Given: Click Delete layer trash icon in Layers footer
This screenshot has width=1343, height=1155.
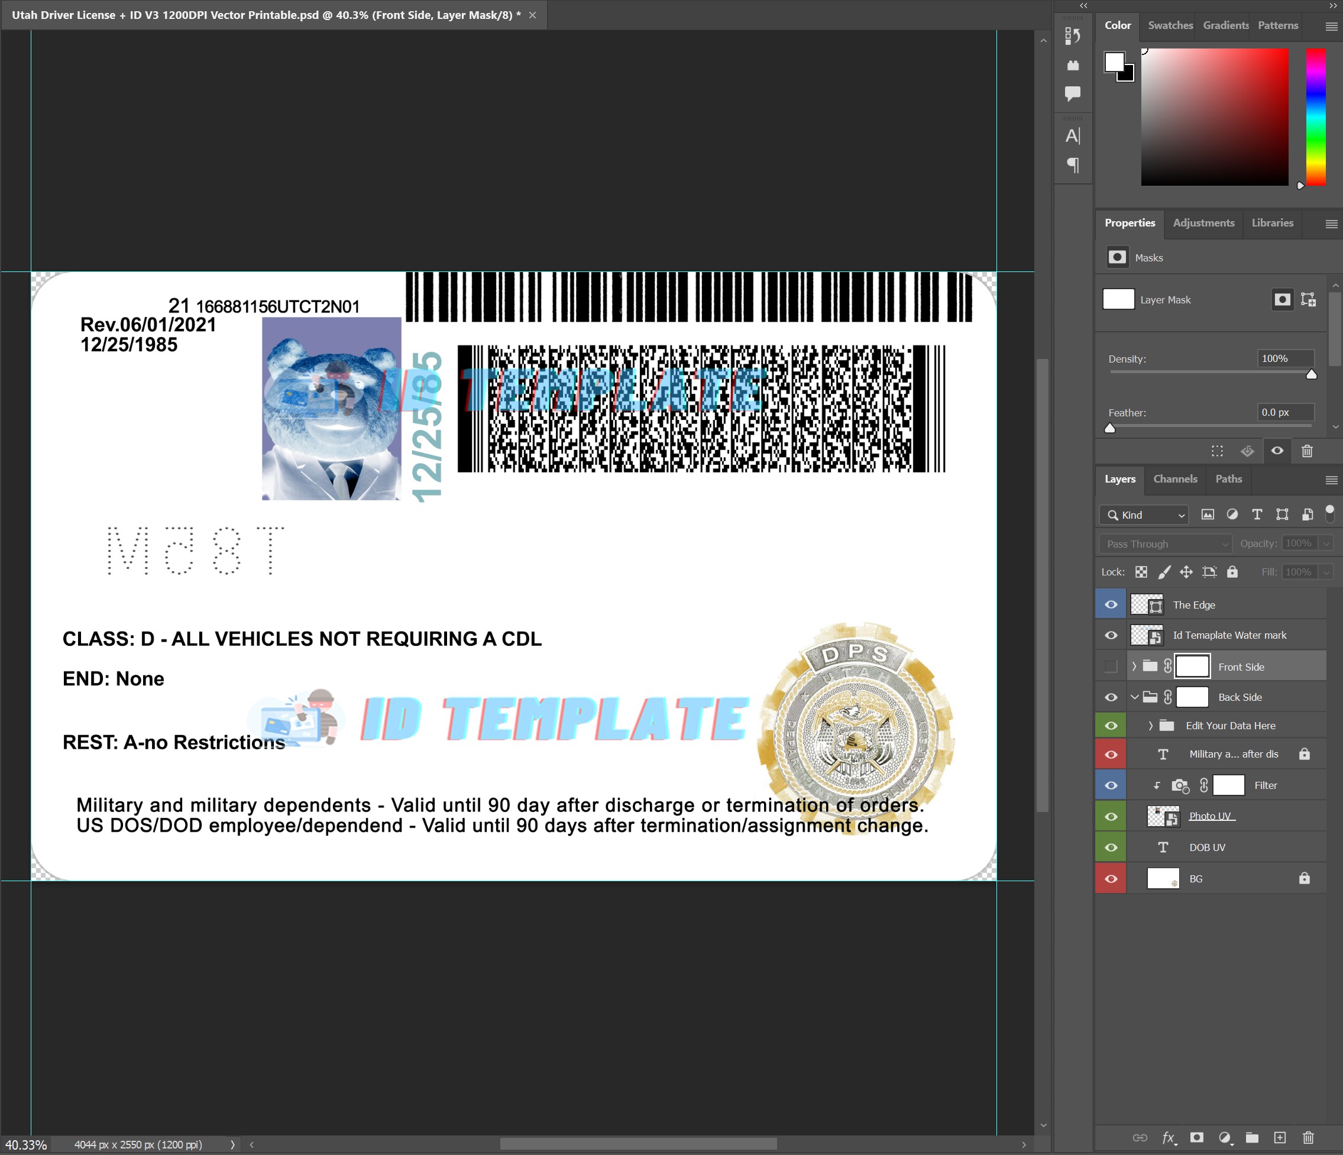Looking at the screenshot, I should (1308, 1137).
